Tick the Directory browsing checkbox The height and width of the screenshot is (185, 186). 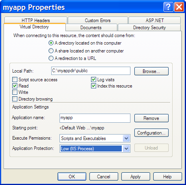pyautogui.click(x=15, y=99)
